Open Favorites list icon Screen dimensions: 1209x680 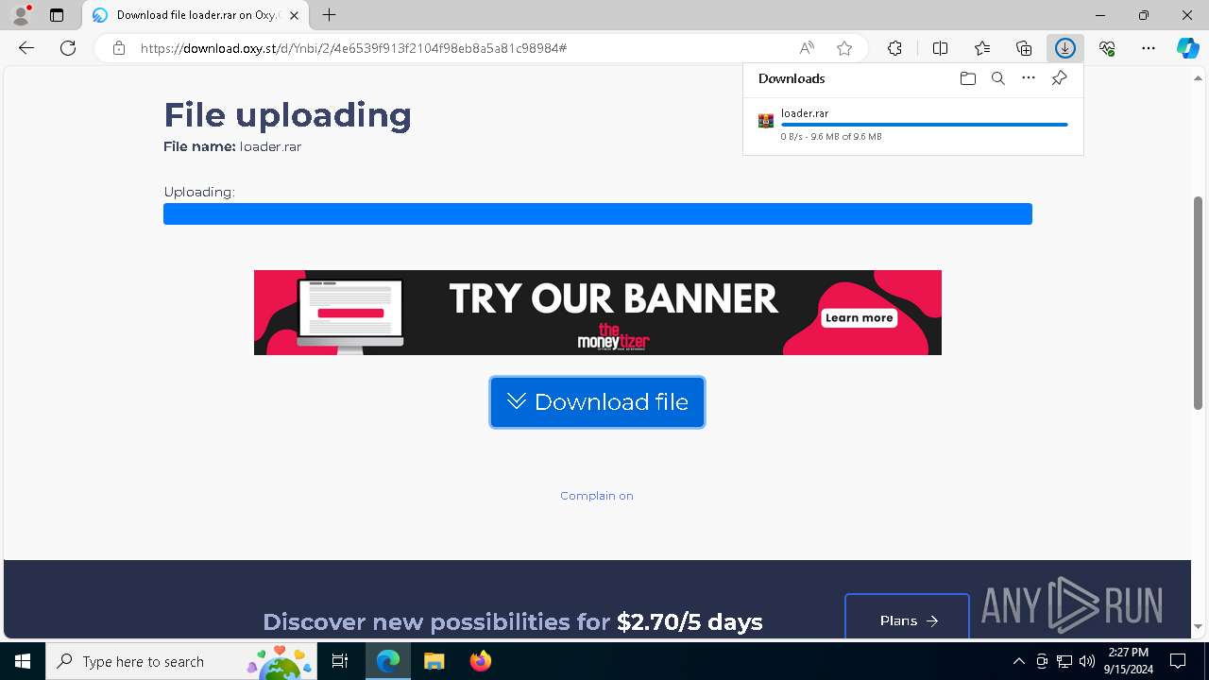coord(982,48)
